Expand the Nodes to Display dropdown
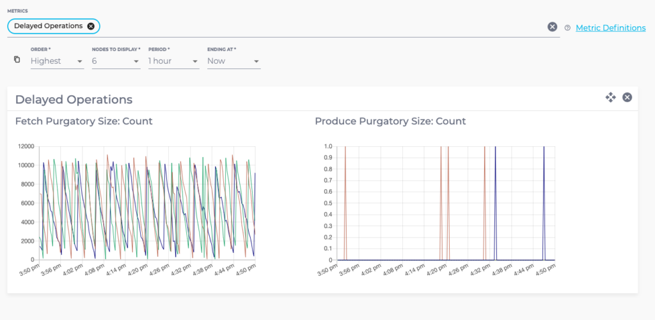Screen dimensions: 655x320 pyautogui.click(x=115, y=61)
